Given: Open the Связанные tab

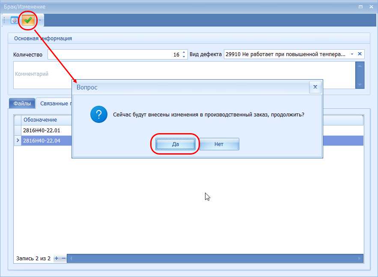Looking at the screenshot, I should point(53,103).
